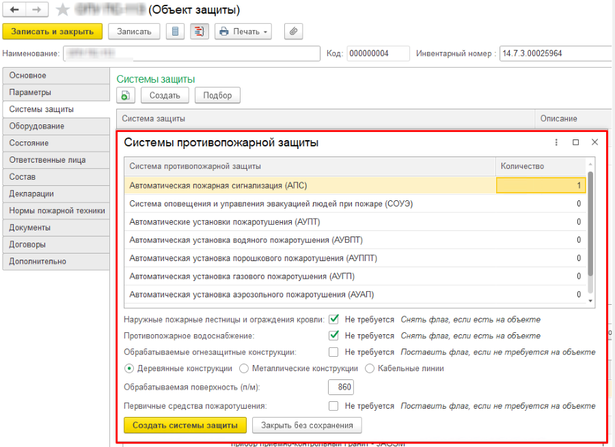
Task: Add object to favorites with star
Action: coord(63,10)
